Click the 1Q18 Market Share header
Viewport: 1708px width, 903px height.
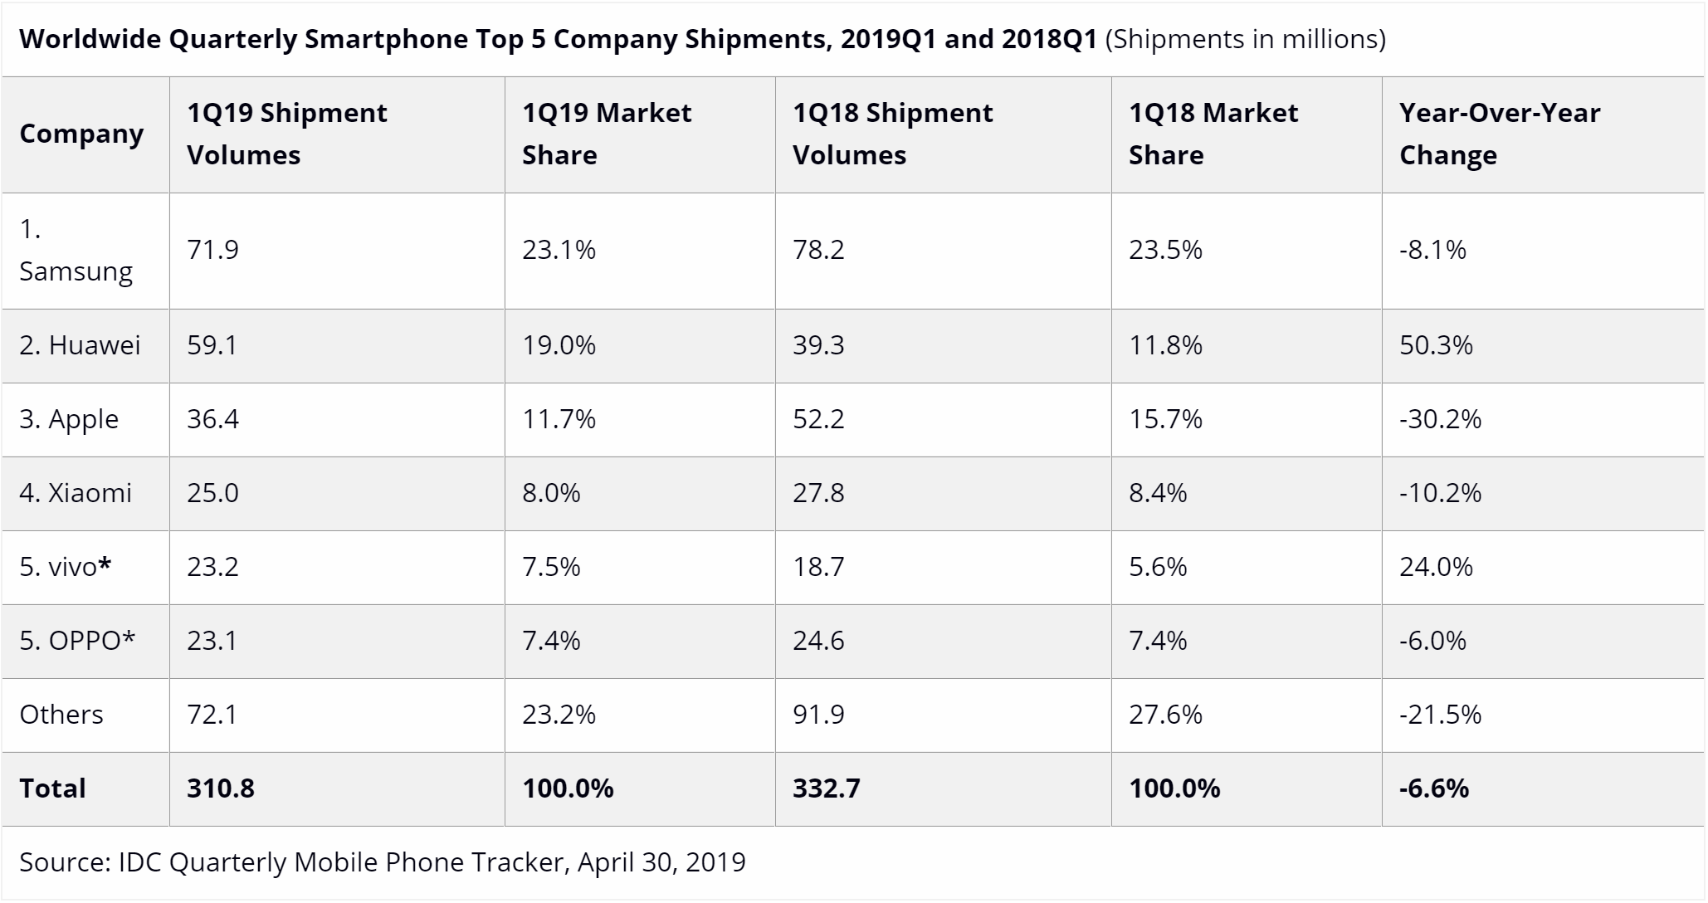click(x=1213, y=134)
